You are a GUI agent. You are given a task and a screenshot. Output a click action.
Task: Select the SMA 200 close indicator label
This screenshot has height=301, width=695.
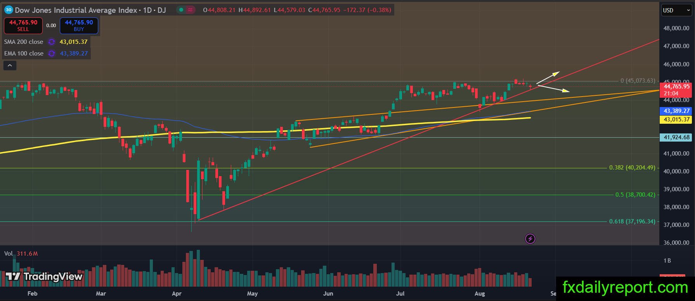tap(24, 42)
